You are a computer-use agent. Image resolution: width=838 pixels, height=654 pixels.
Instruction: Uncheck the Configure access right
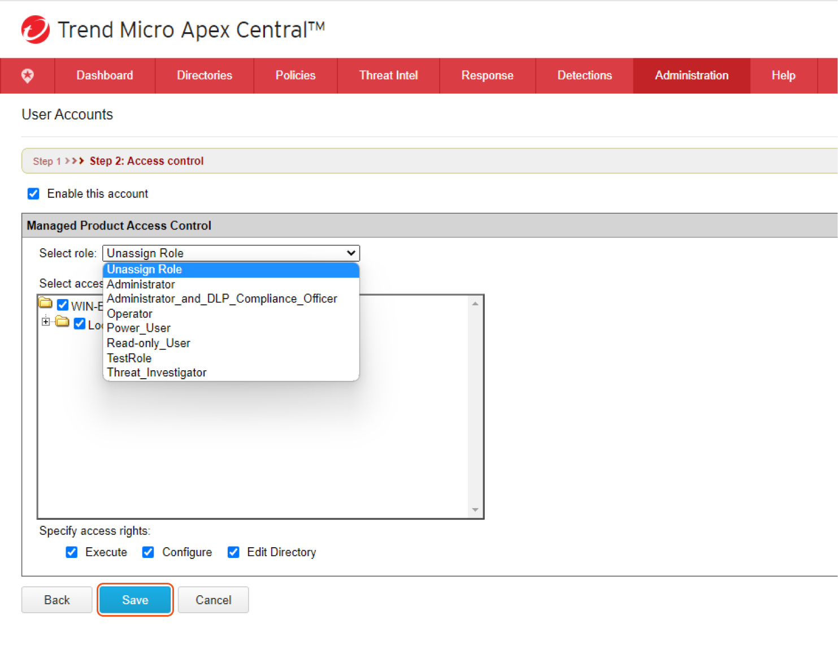[148, 552]
